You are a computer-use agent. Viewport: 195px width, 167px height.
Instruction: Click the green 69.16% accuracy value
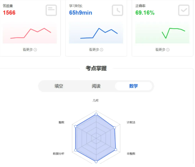pos(145,13)
